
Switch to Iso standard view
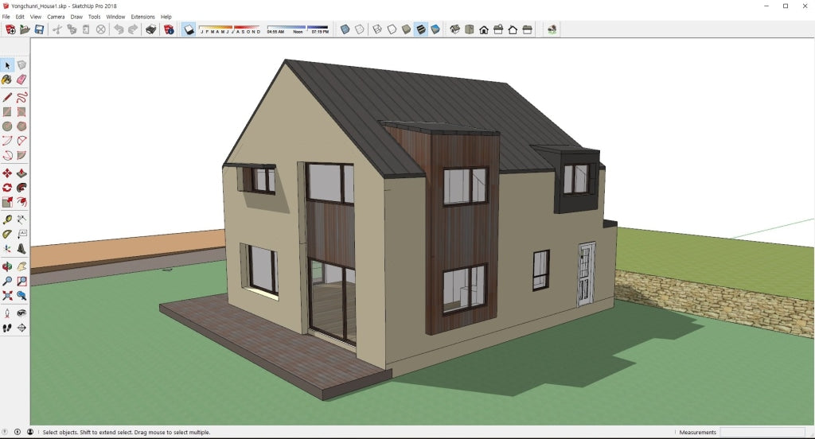click(x=454, y=29)
